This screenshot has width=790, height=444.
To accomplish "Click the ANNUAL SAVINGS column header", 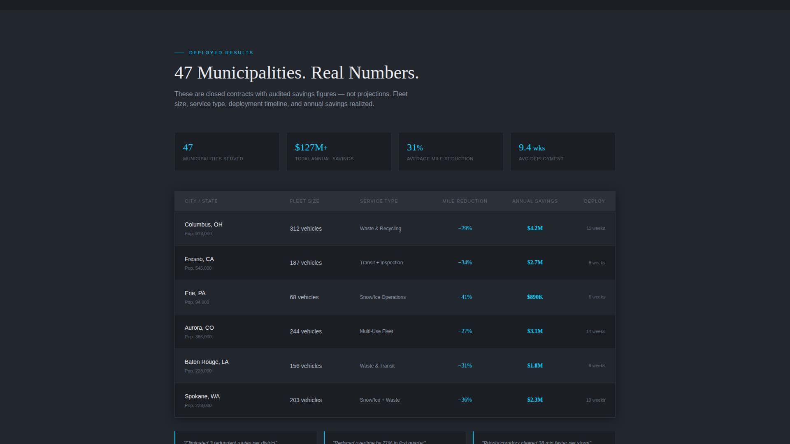I will pyautogui.click(x=535, y=201).
